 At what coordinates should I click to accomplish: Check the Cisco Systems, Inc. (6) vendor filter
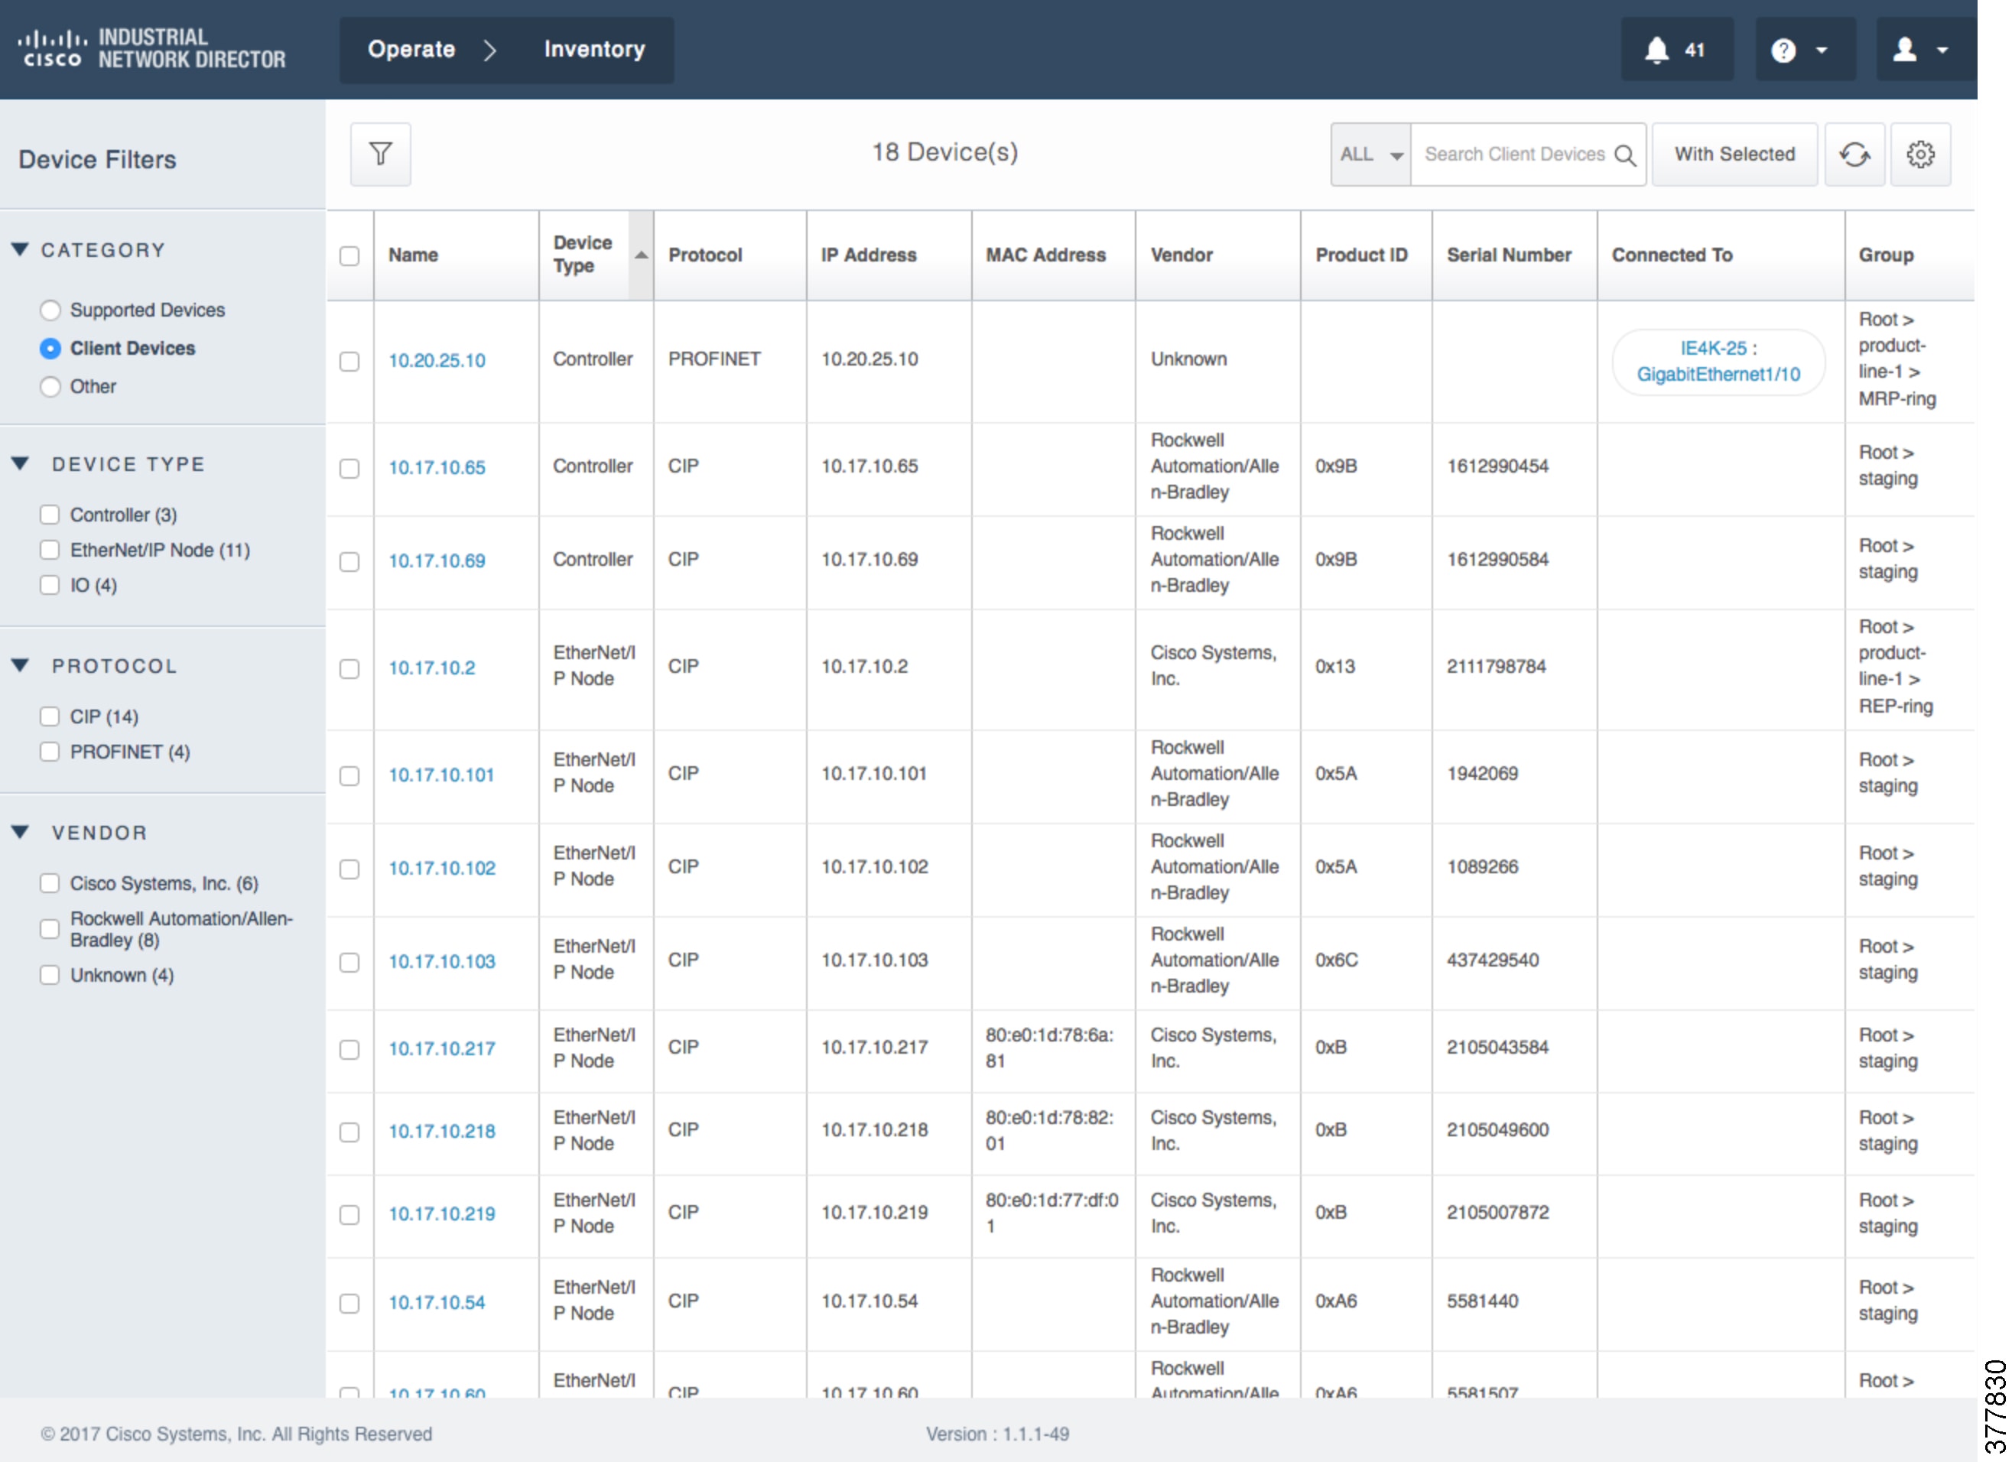pos(50,884)
